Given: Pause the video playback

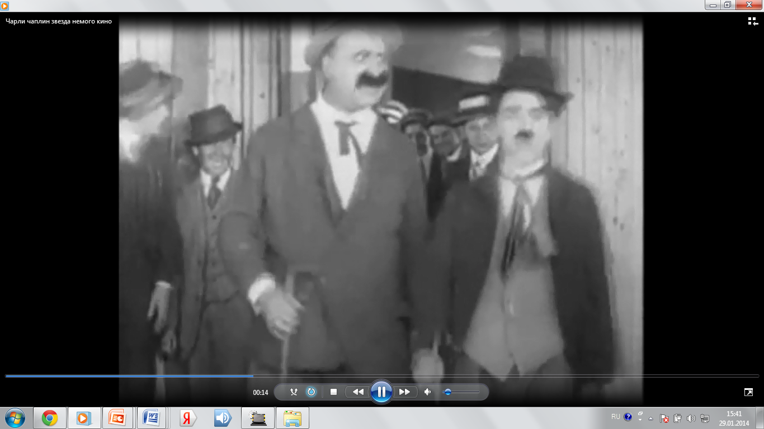Looking at the screenshot, I should (x=381, y=392).
